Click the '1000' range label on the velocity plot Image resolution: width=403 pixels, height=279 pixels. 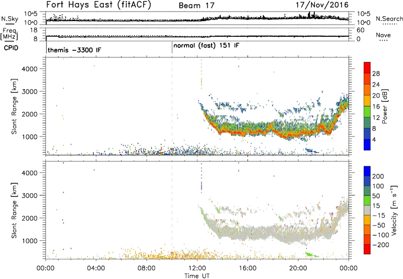click(29, 241)
